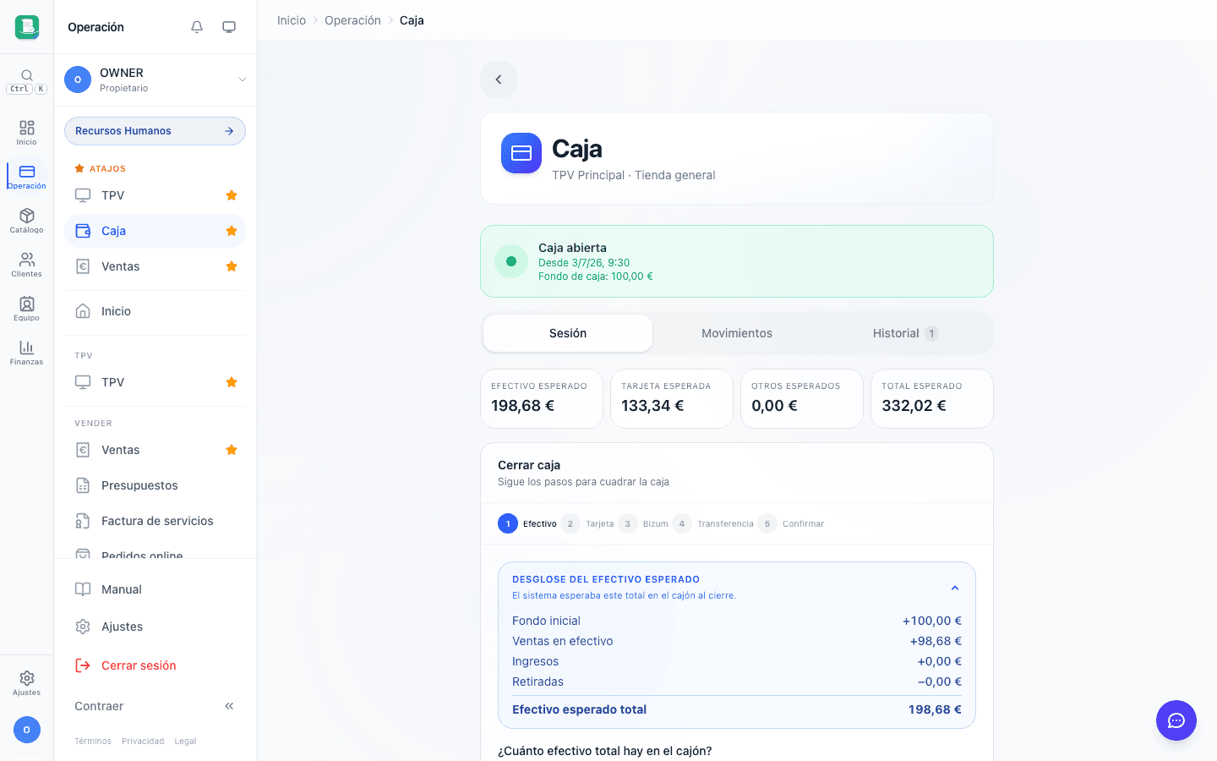Image resolution: width=1217 pixels, height=761 pixels.
Task: Open Ajustes in the sidebar footer
Action: coord(156,627)
